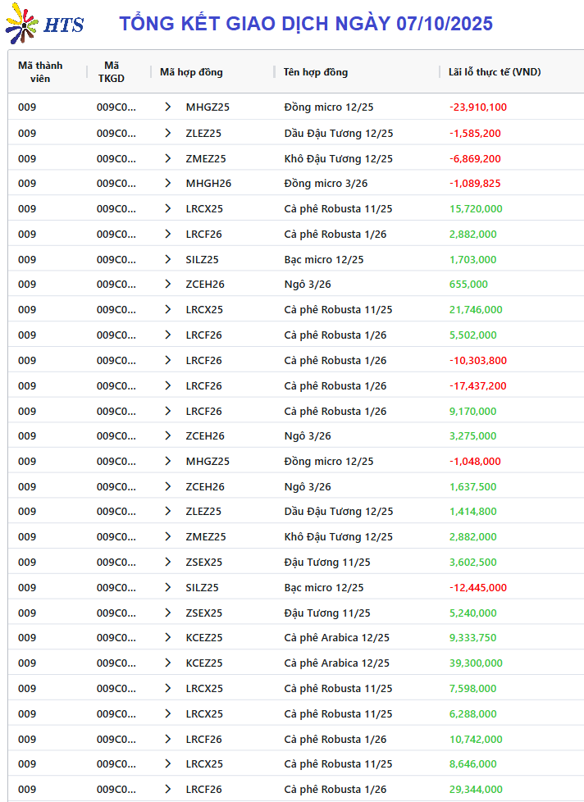
Task: Open chevron beside ZCEH26 with 655,000 profit
Action: (x=168, y=285)
